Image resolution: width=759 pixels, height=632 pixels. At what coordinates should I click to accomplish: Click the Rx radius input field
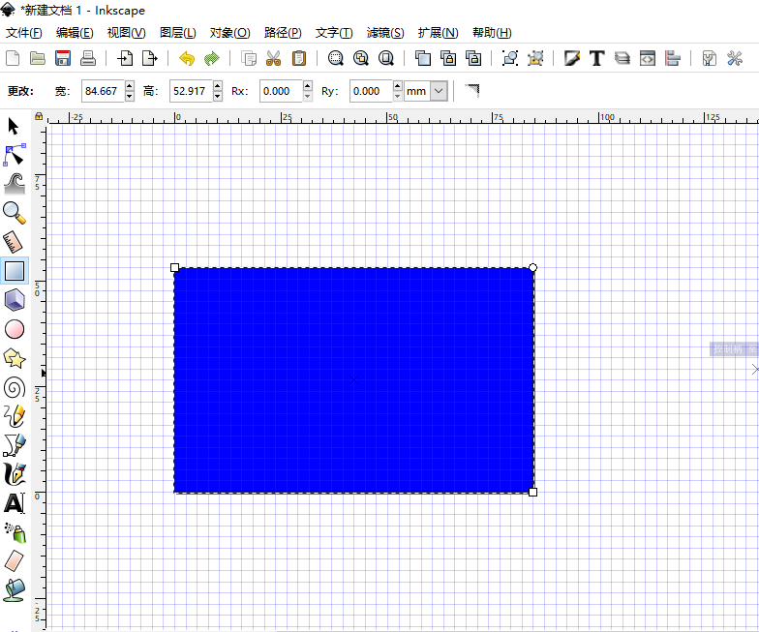[x=281, y=91]
